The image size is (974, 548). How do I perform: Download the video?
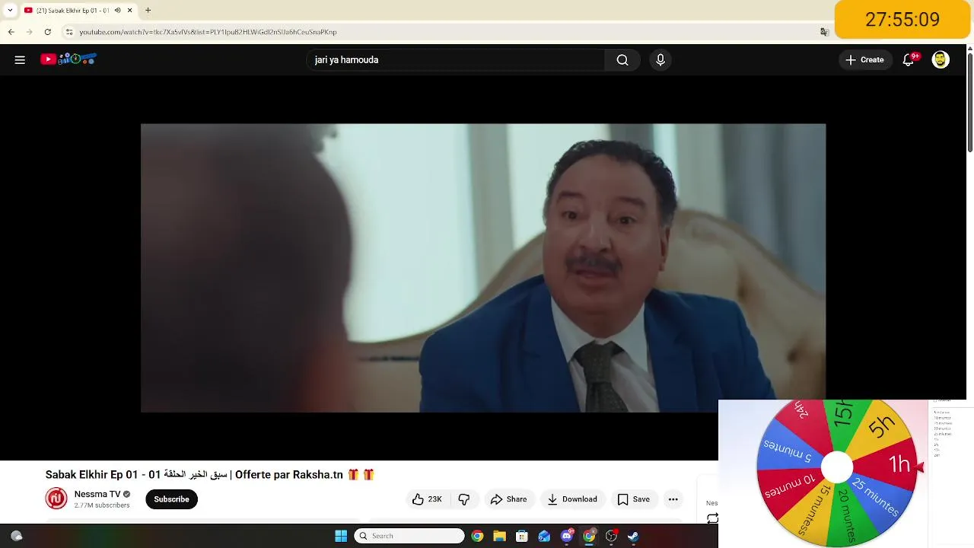tap(572, 499)
